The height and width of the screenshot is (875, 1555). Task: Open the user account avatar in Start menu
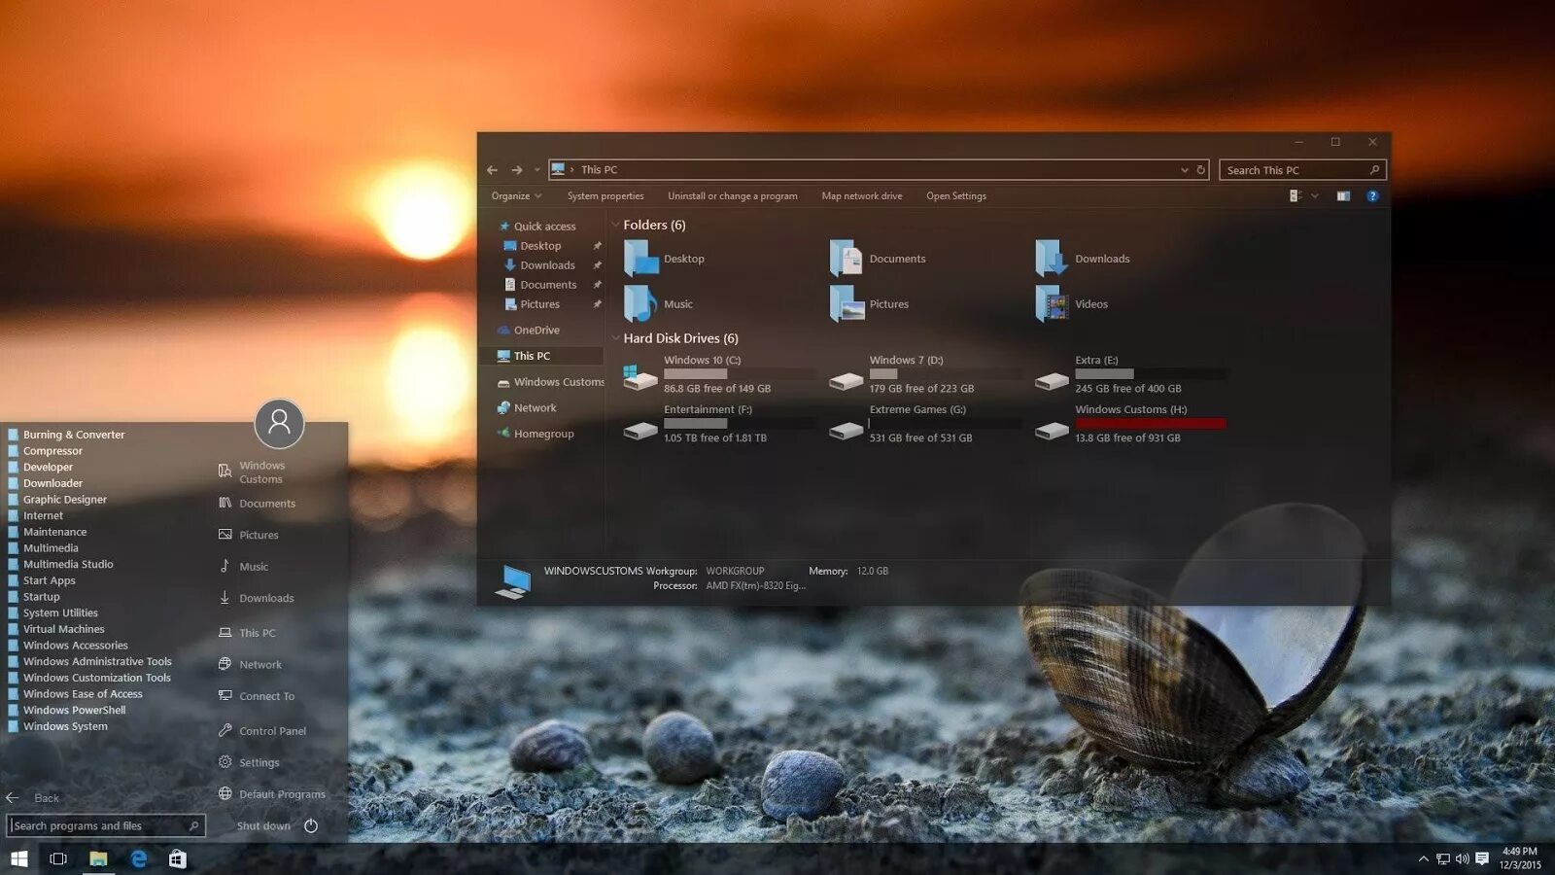(x=280, y=424)
